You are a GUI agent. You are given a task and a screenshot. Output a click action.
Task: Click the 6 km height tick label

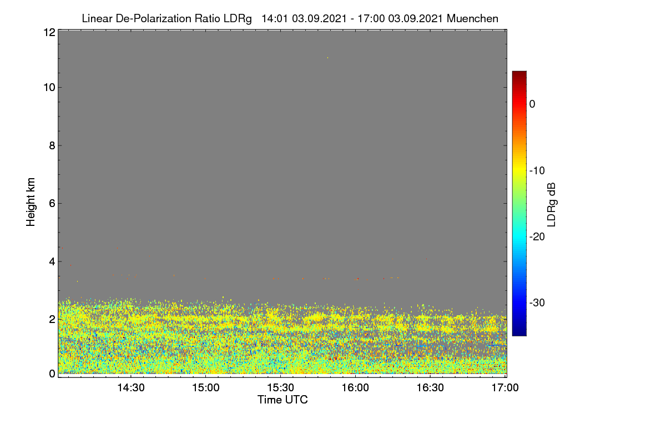click(x=51, y=203)
